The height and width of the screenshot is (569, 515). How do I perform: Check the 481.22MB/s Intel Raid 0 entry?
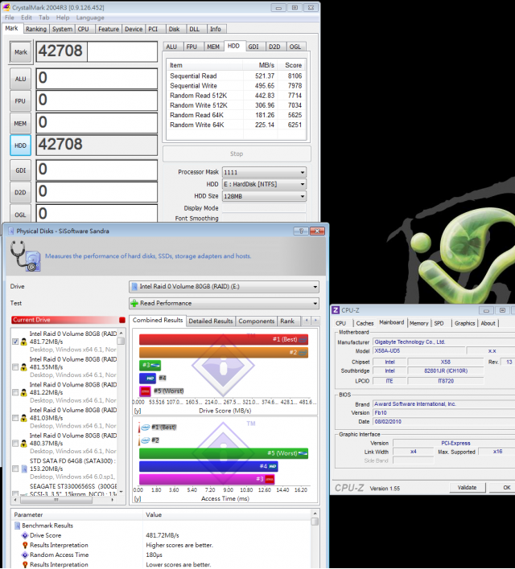point(15,393)
